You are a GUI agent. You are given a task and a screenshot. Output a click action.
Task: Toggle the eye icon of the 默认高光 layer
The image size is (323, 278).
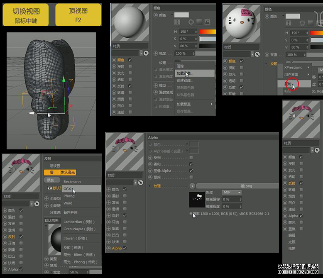click(x=50, y=188)
